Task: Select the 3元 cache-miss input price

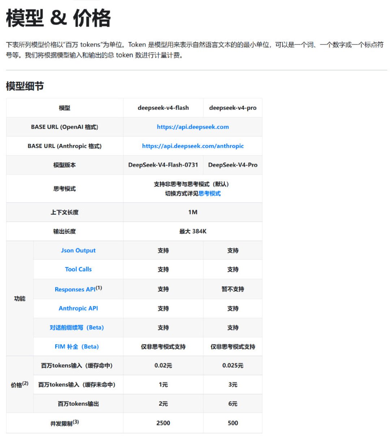Action: (x=233, y=385)
